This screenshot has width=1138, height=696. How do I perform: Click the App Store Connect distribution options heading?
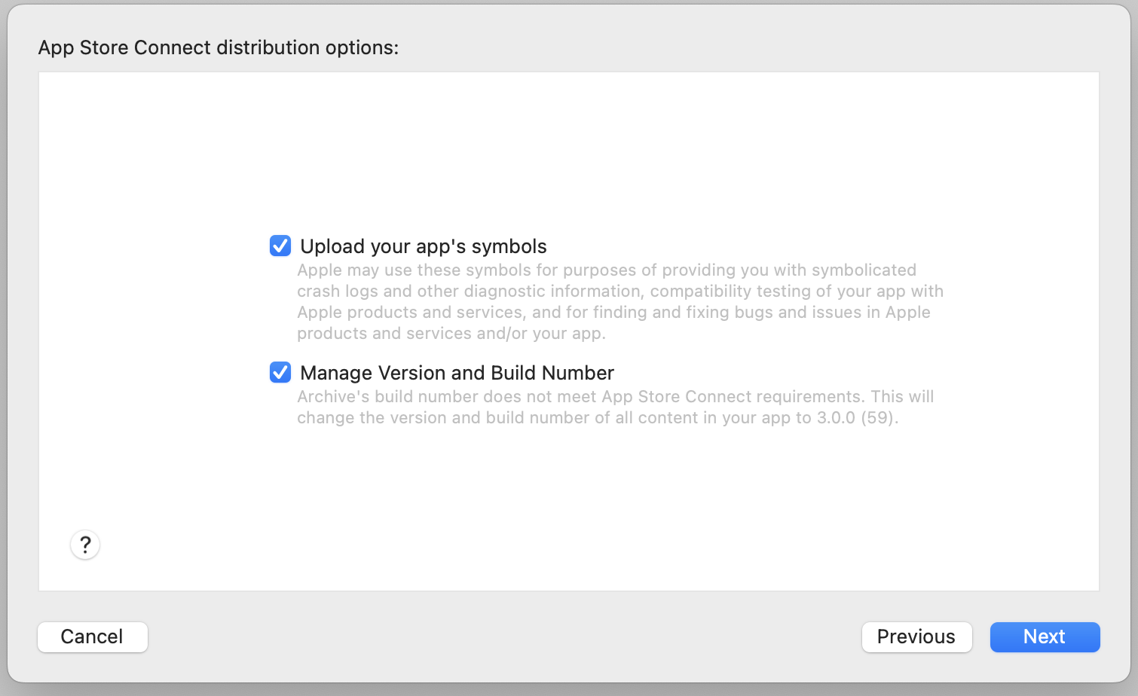point(219,47)
